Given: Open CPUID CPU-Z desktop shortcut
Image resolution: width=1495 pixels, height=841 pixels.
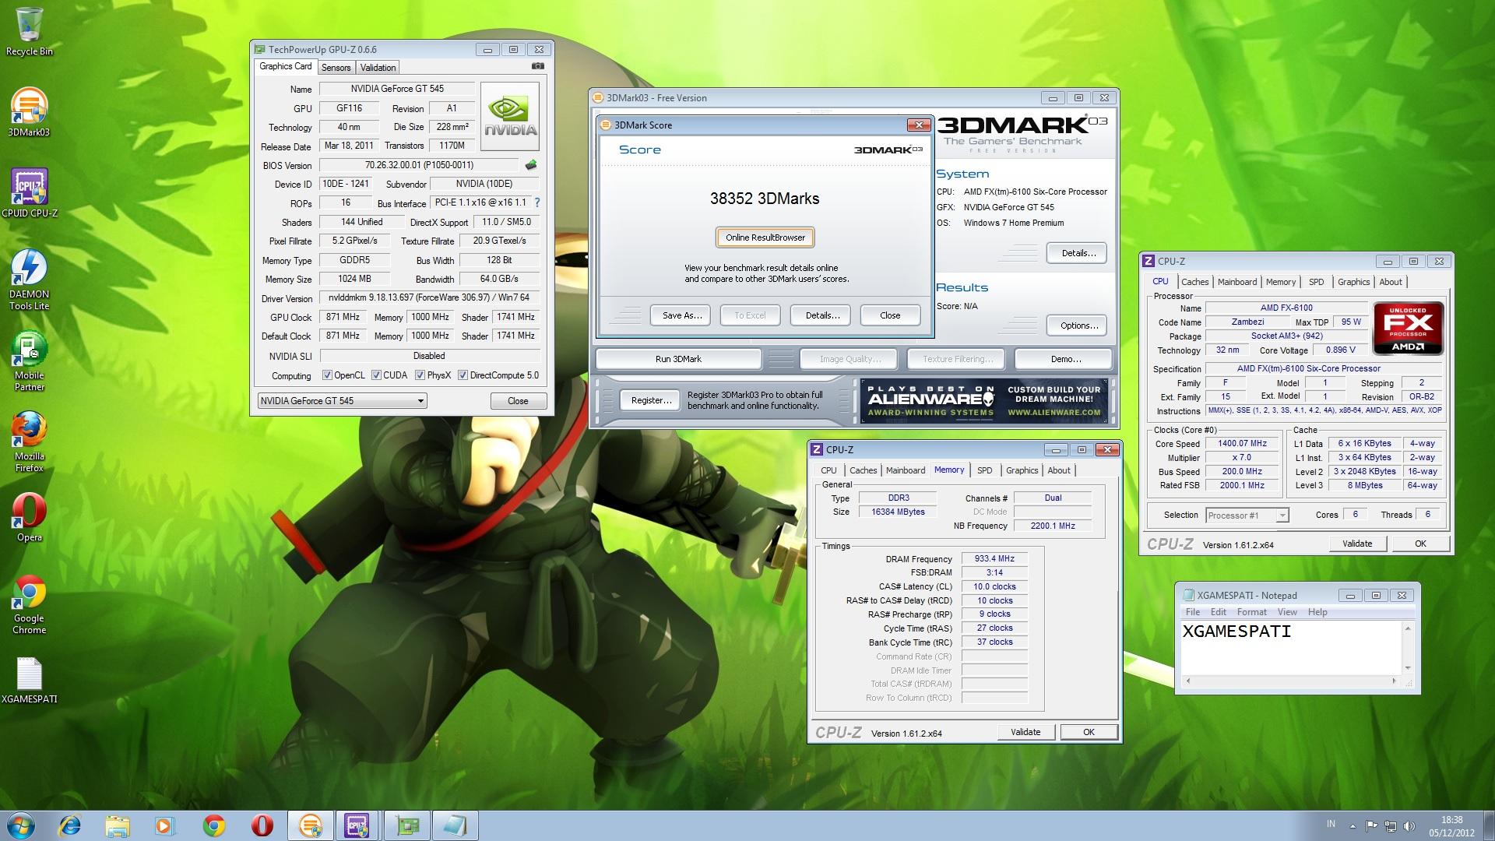Looking at the screenshot, I should click(29, 193).
